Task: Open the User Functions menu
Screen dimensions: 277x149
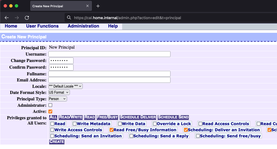Action: [x=42, y=26]
